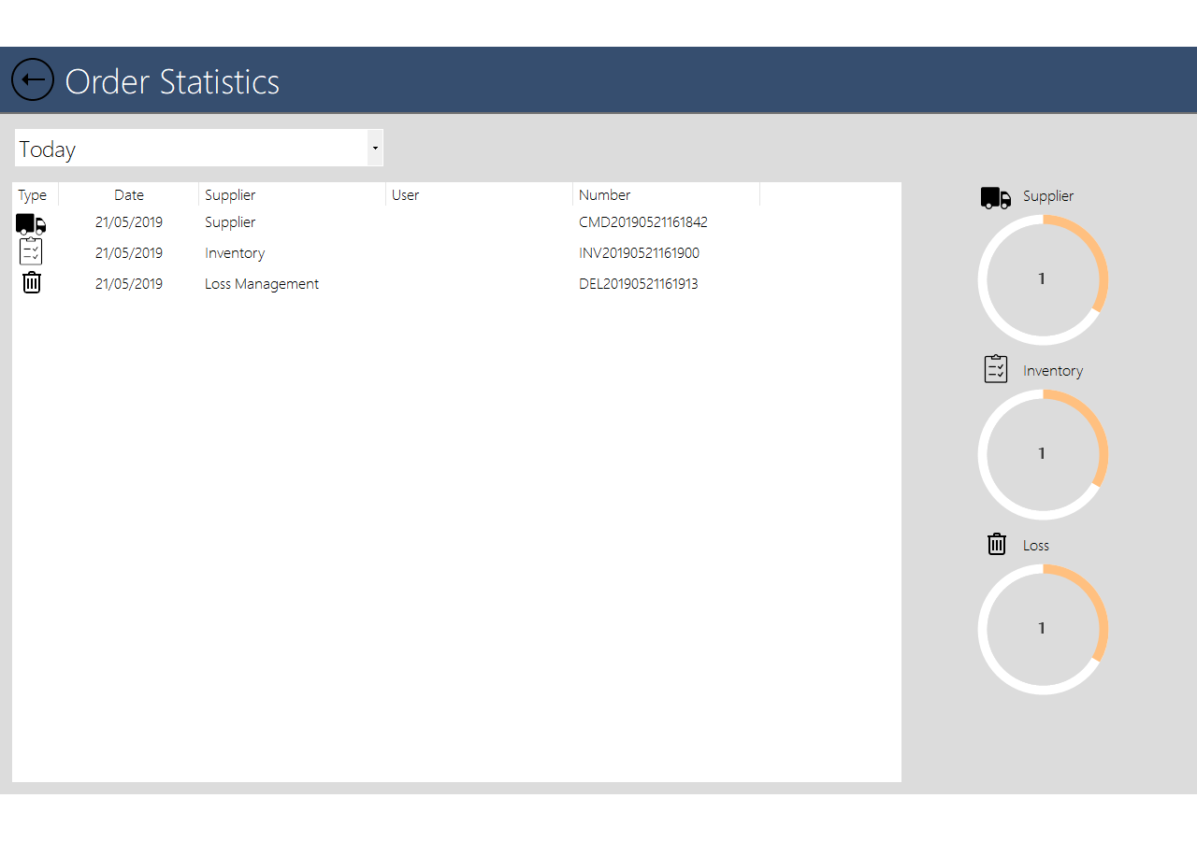Click the Supplier column header
Screen dimensions: 1197x841
pos(230,195)
